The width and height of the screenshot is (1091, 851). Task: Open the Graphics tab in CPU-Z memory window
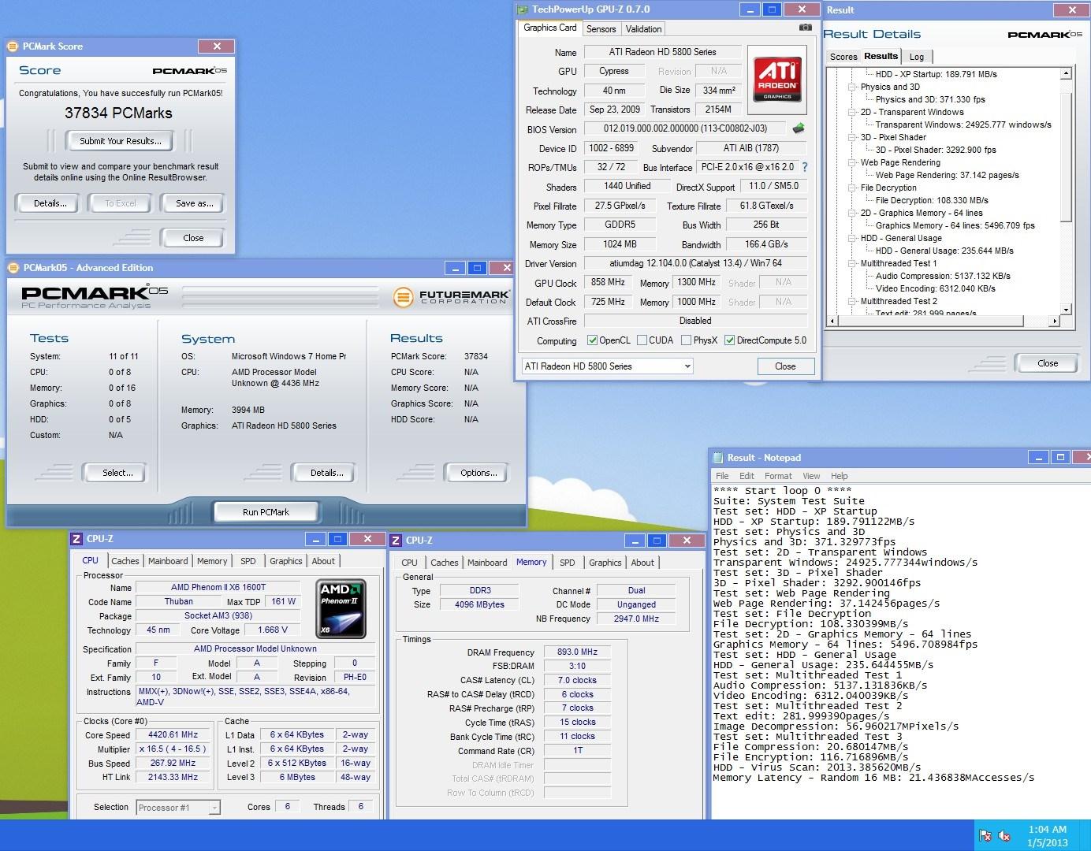[605, 563]
